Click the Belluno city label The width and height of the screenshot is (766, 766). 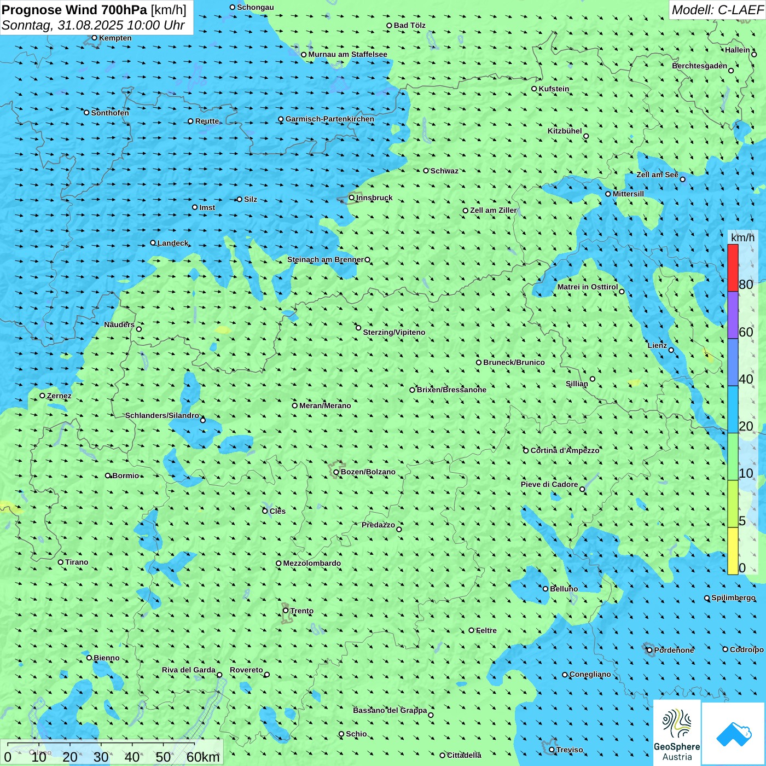(564, 589)
